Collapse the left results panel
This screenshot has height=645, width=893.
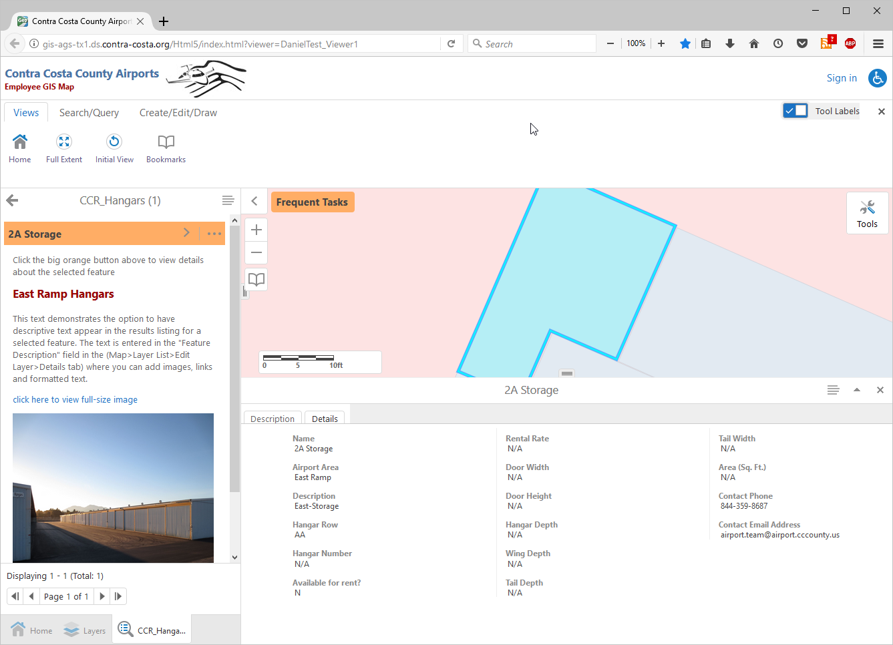point(254,201)
